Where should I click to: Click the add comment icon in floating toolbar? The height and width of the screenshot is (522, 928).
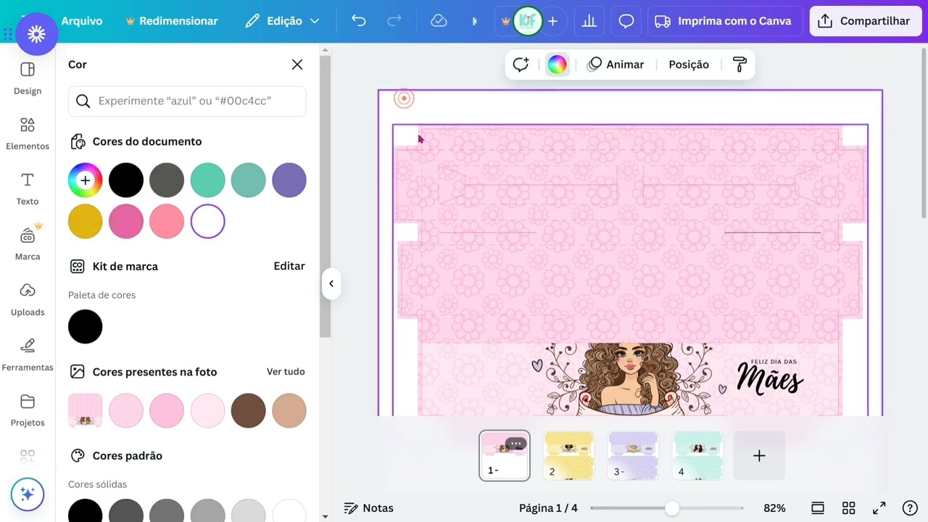(x=521, y=65)
